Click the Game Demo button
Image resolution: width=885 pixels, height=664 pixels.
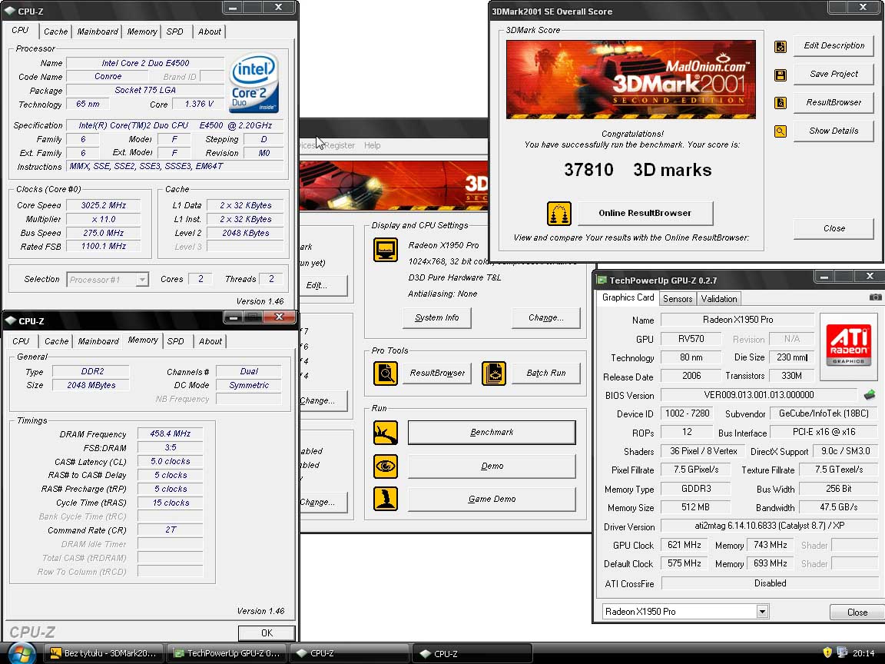pyautogui.click(x=492, y=499)
